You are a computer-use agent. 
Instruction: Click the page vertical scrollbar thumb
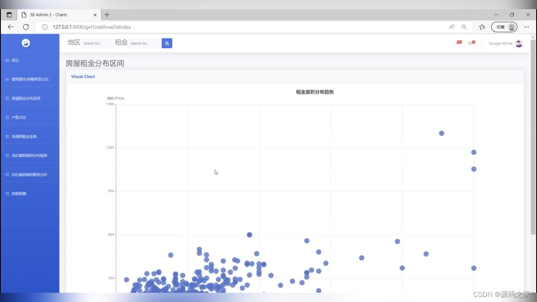533,137
